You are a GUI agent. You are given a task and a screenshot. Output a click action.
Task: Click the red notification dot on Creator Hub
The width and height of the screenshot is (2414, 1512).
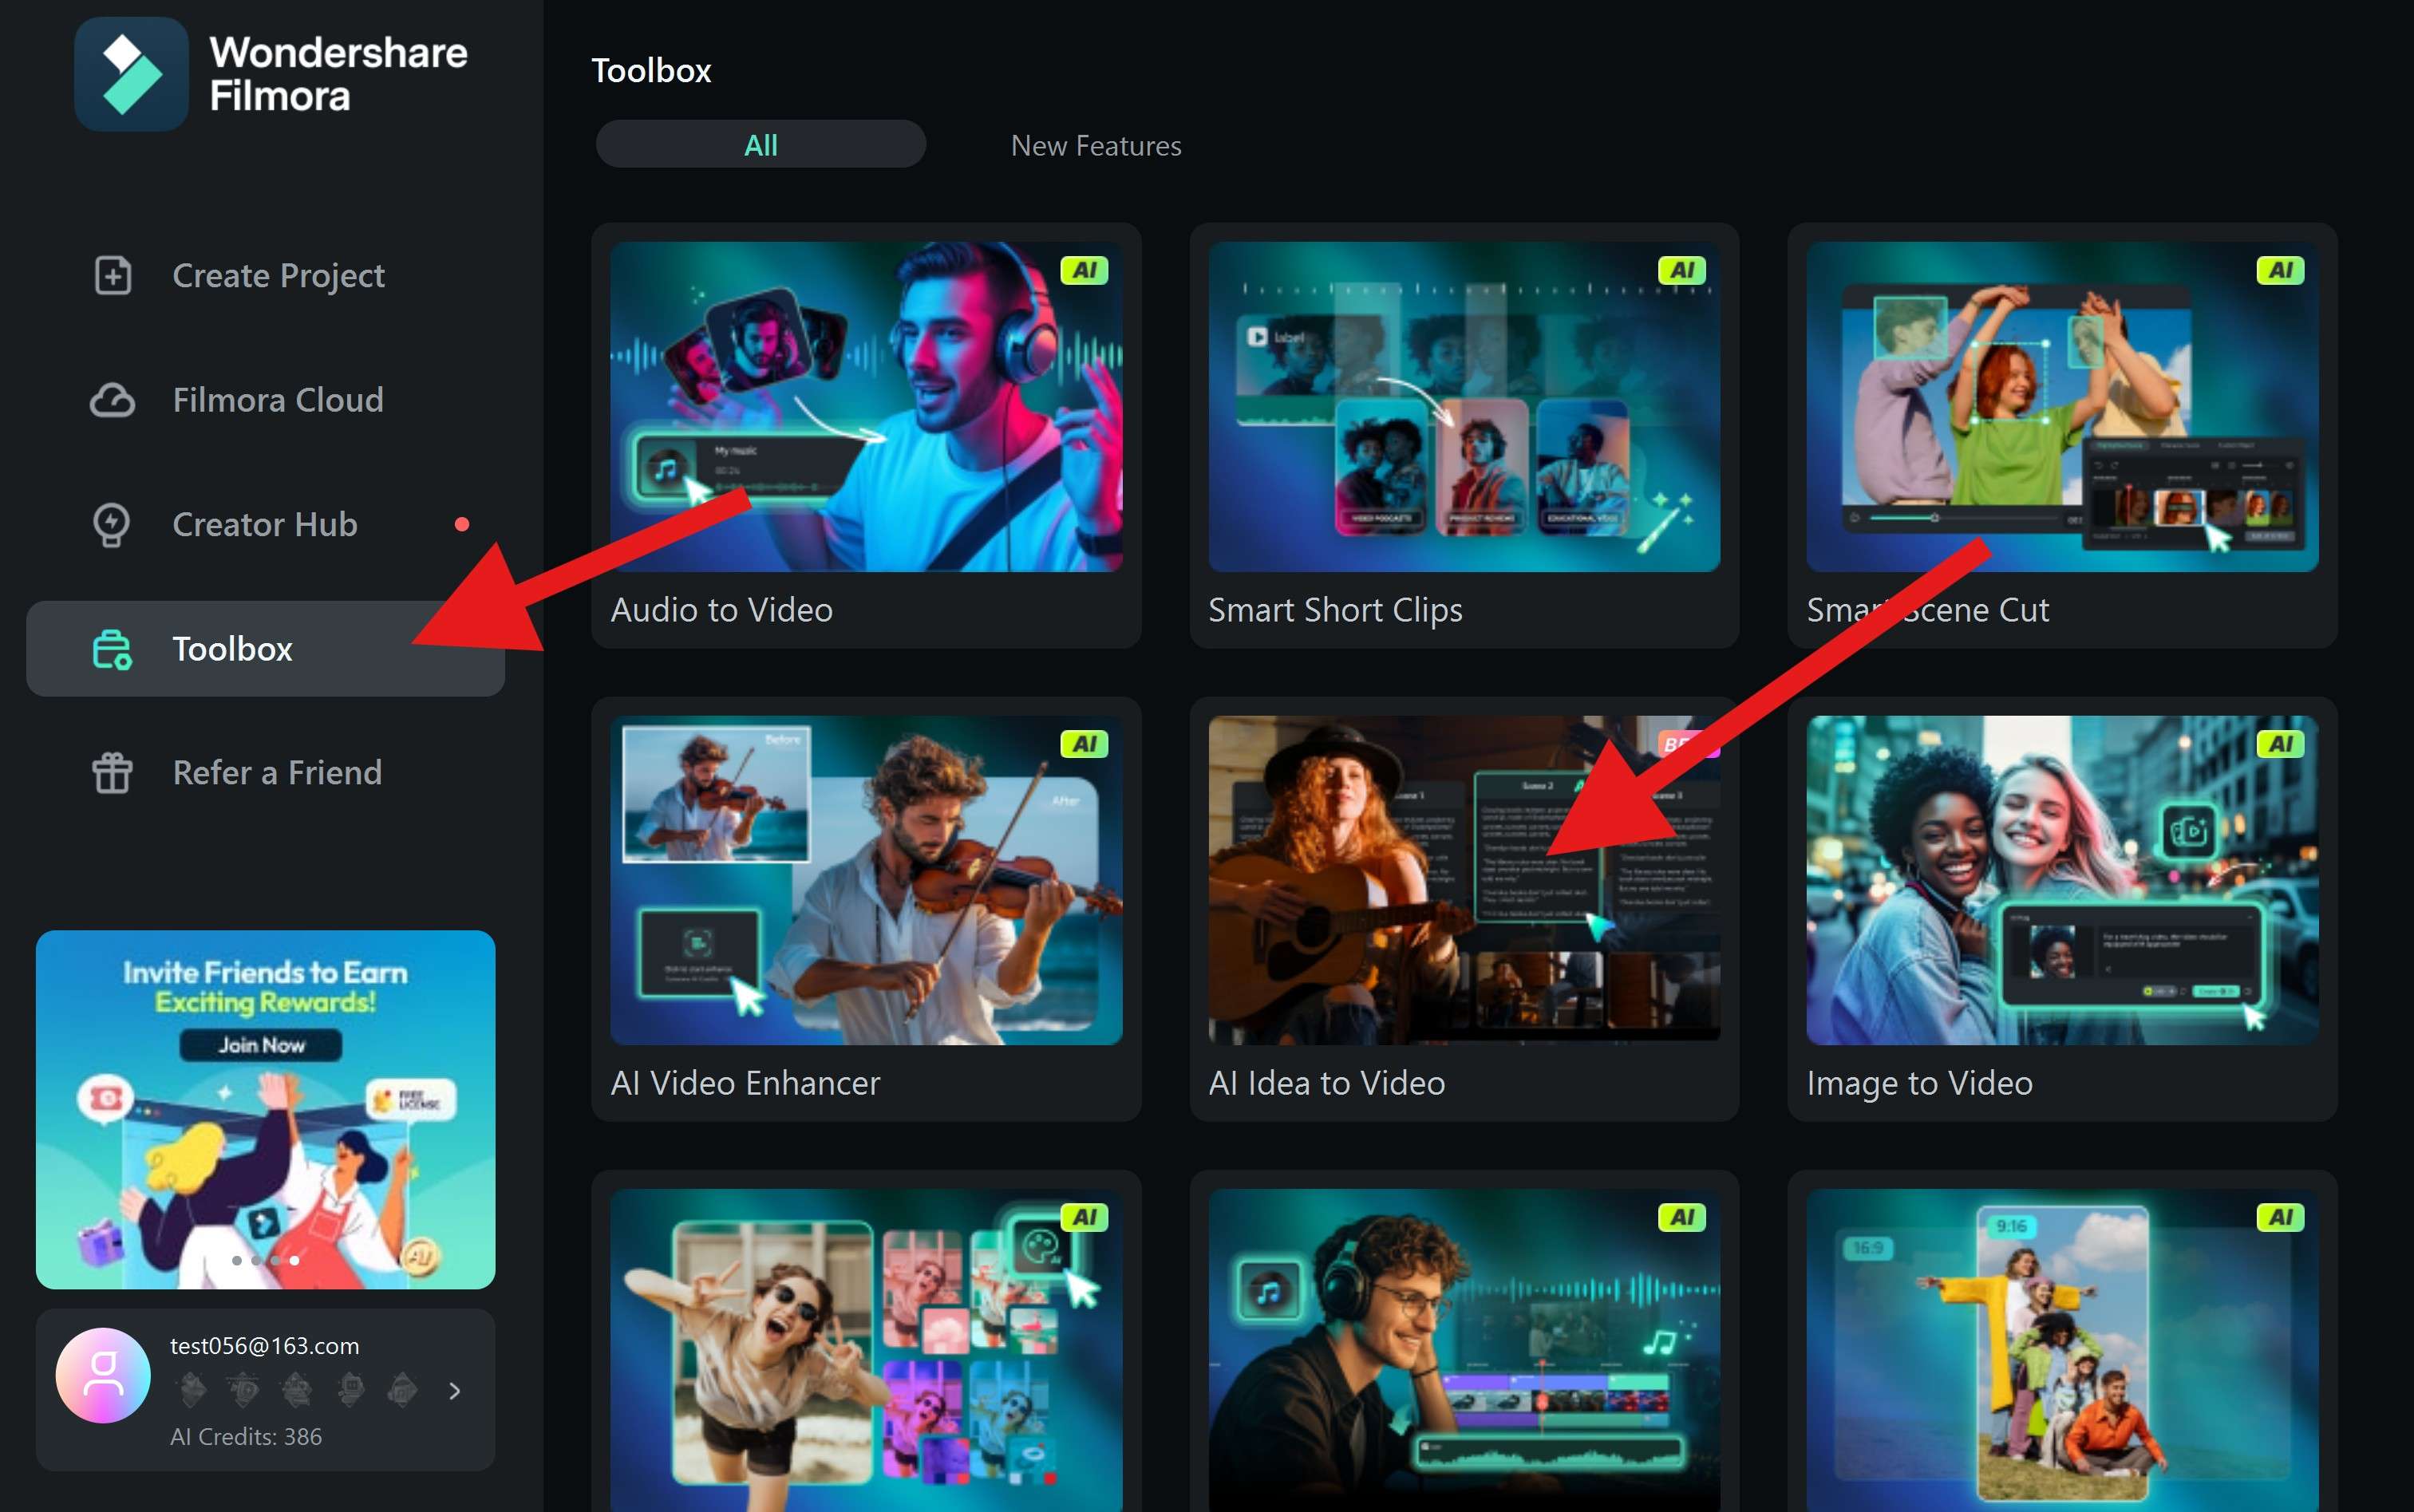tap(462, 524)
